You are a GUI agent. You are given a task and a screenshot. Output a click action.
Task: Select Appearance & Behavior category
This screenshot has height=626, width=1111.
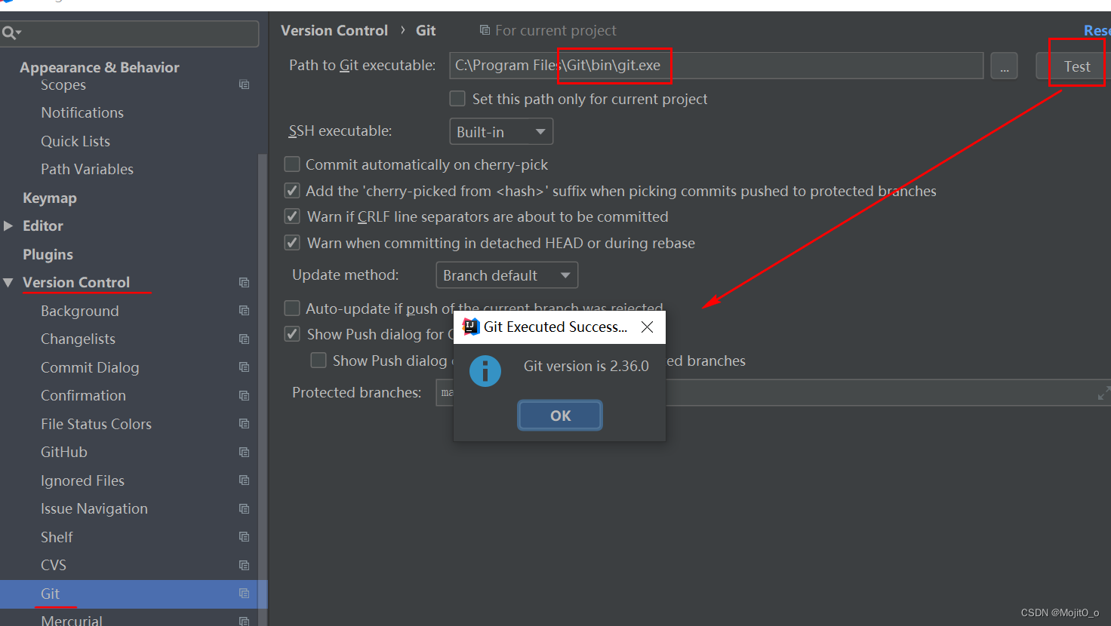pyautogui.click(x=100, y=67)
